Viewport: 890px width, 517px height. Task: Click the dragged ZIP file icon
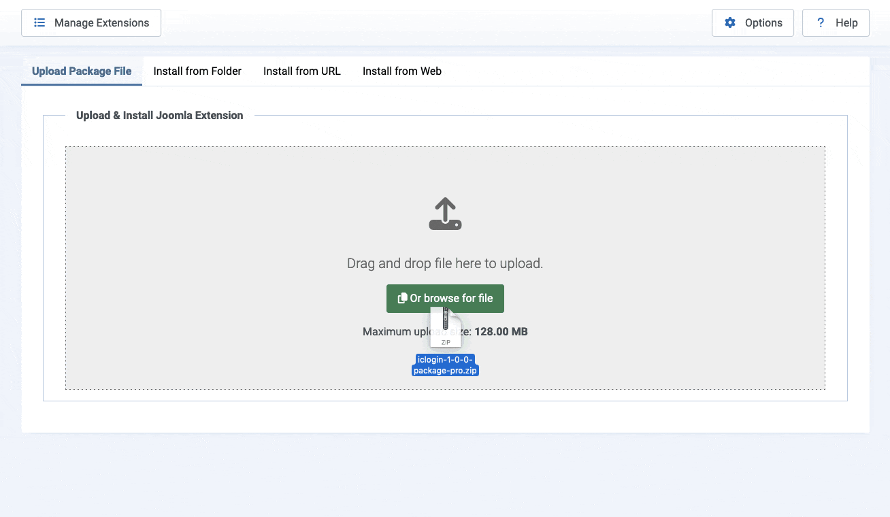tap(446, 328)
